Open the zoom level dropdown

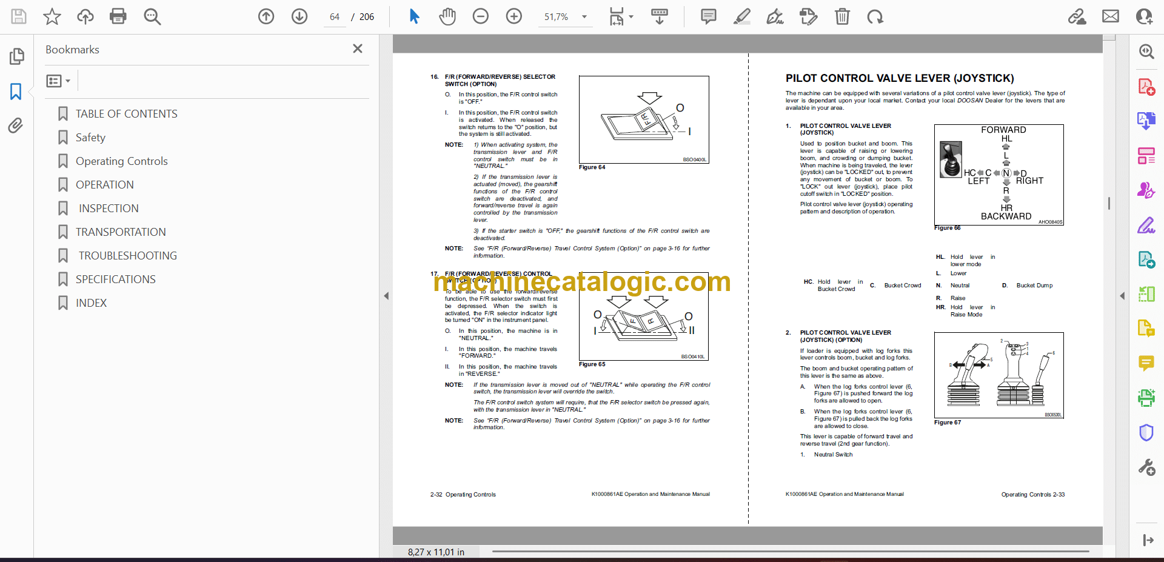point(584,17)
